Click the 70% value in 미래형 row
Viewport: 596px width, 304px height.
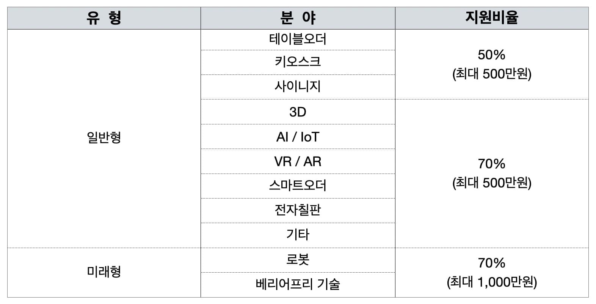(x=491, y=263)
